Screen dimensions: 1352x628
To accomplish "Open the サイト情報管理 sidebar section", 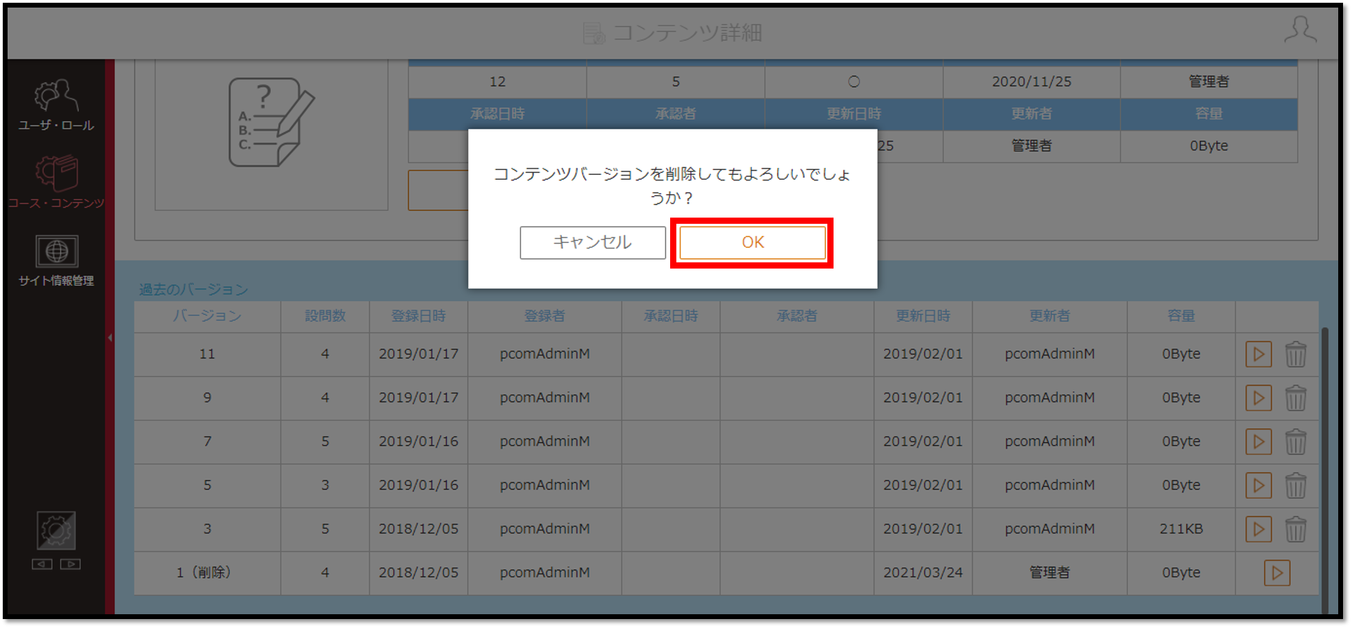I will coord(56,260).
